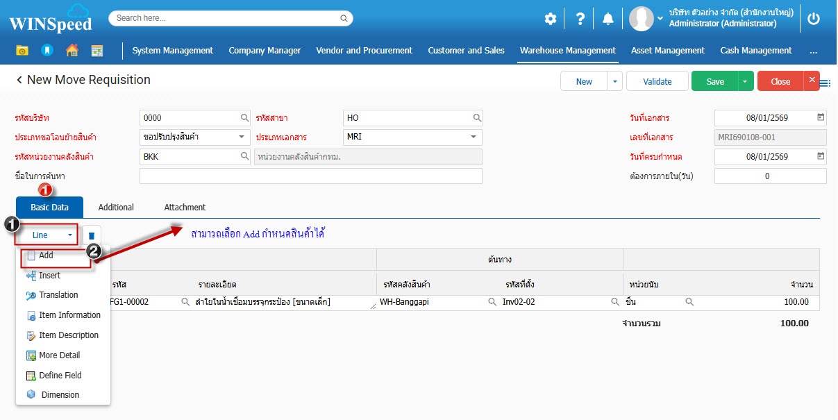
Task: Expand the Save button dropdown arrow
Action: coord(745,81)
